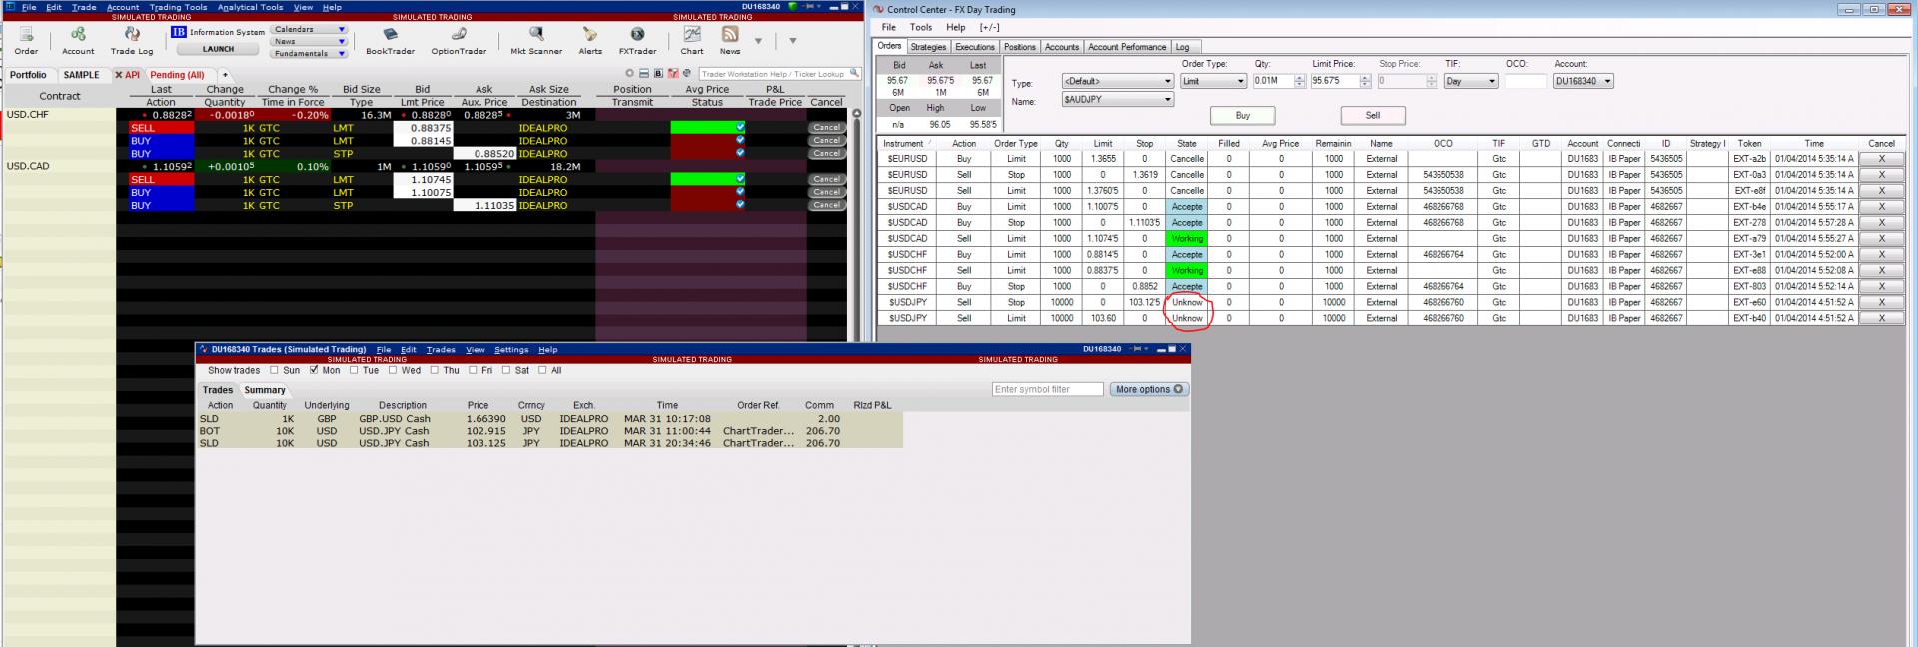Click the More options arrow in Trades window

point(1178,390)
